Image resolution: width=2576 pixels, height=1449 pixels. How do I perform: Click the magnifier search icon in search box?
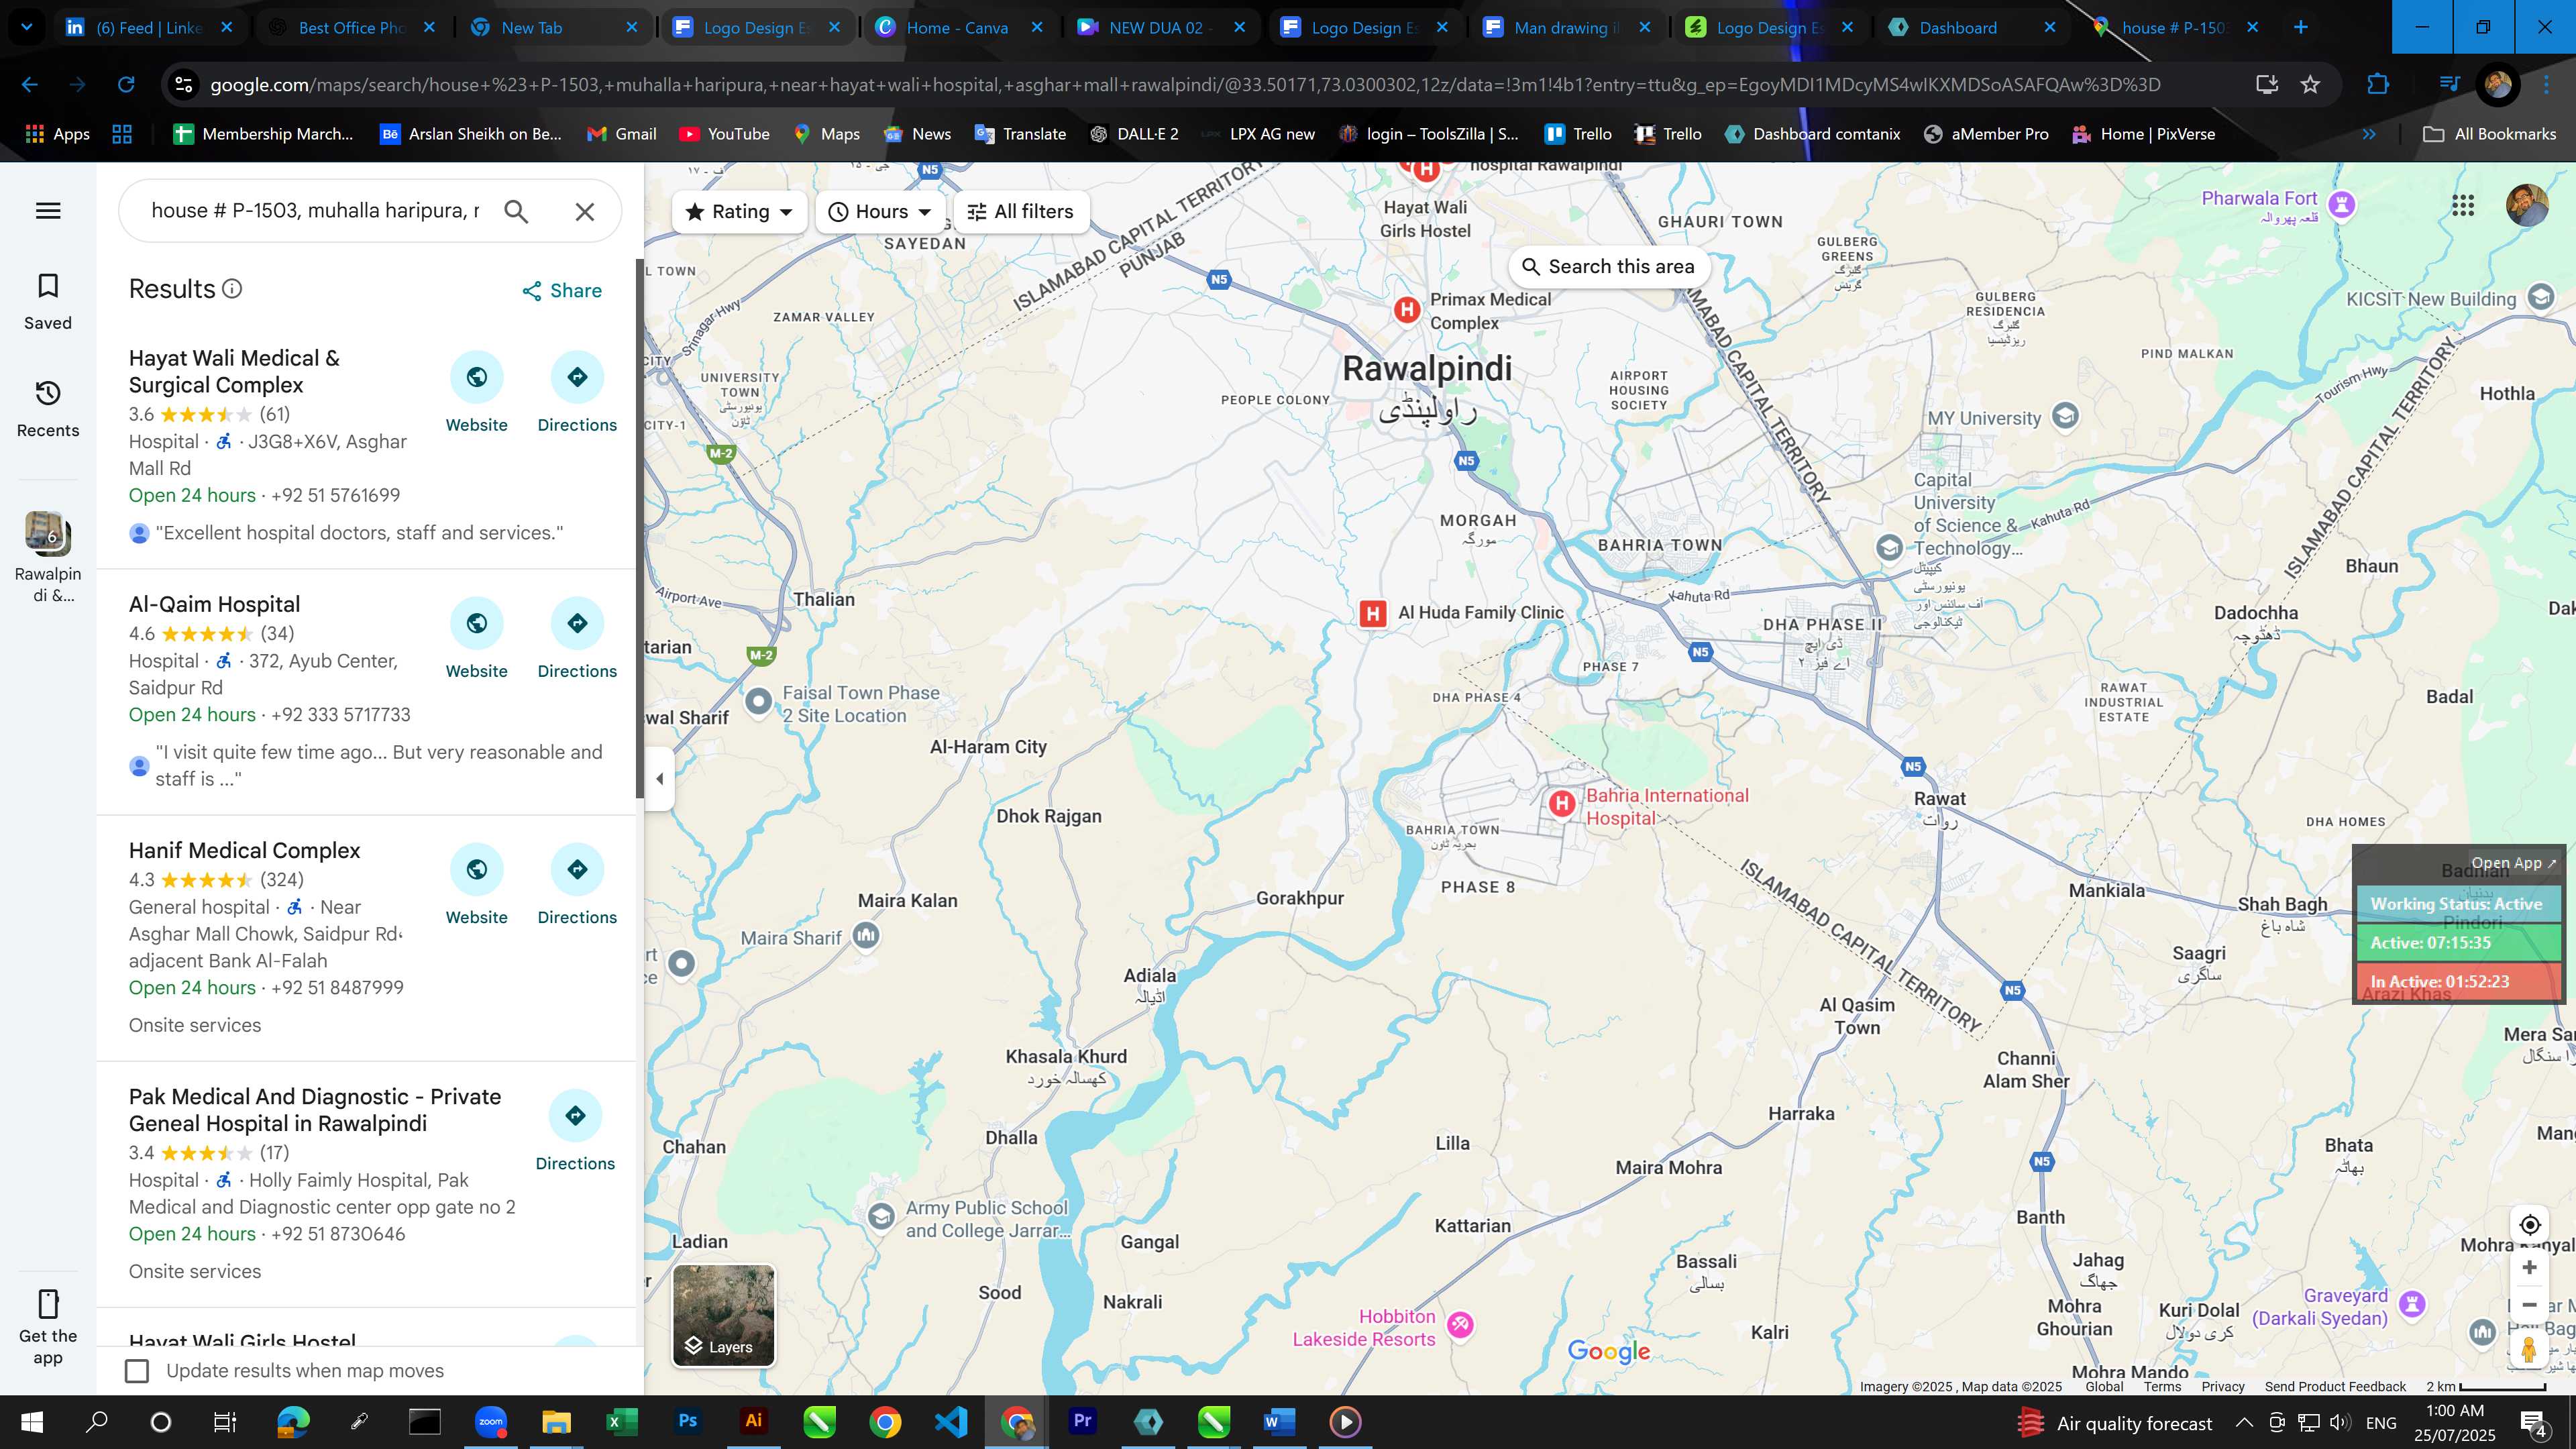tap(516, 211)
